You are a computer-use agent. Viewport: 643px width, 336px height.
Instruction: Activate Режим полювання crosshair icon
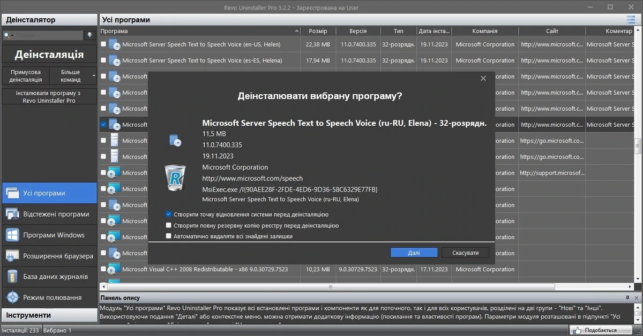pos(13,297)
